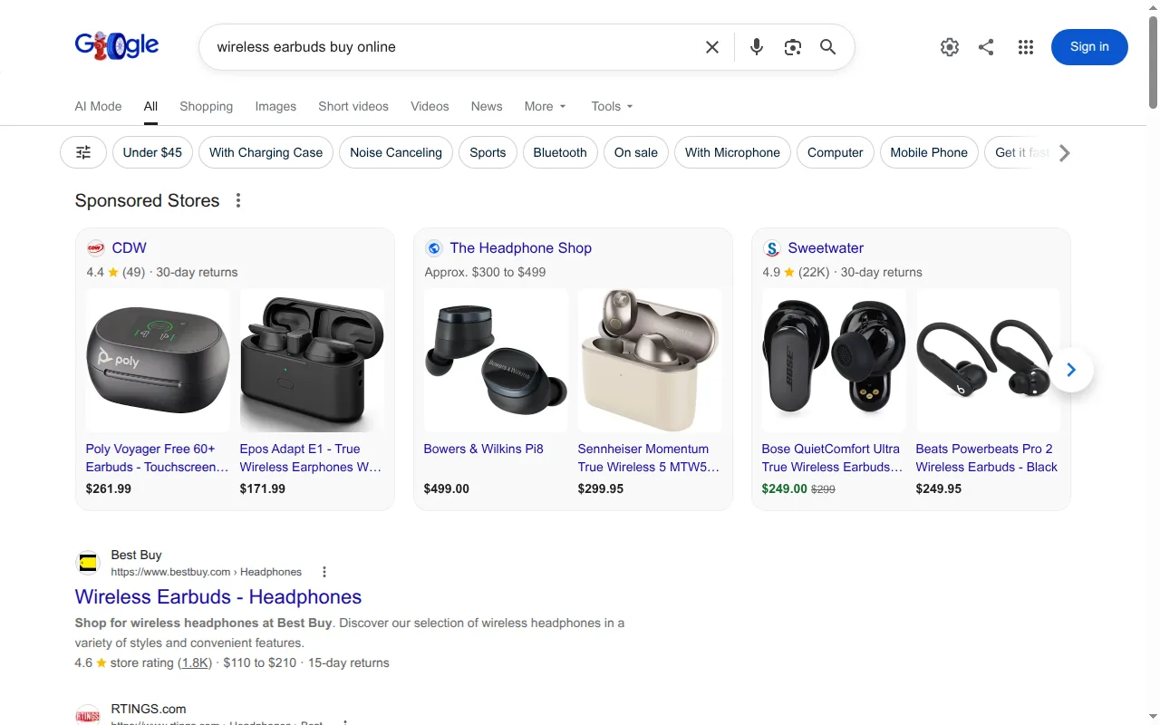1160x725 pixels.
Task: Open Beats Powerbeats Pro 2 product link
Action: pyautogui.click(x=987, y=458)
